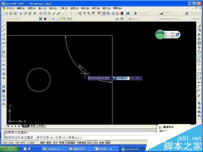Toggle 线宽 lineweight display
Viewport: 203px width, 152px height.
pos(101,143)
